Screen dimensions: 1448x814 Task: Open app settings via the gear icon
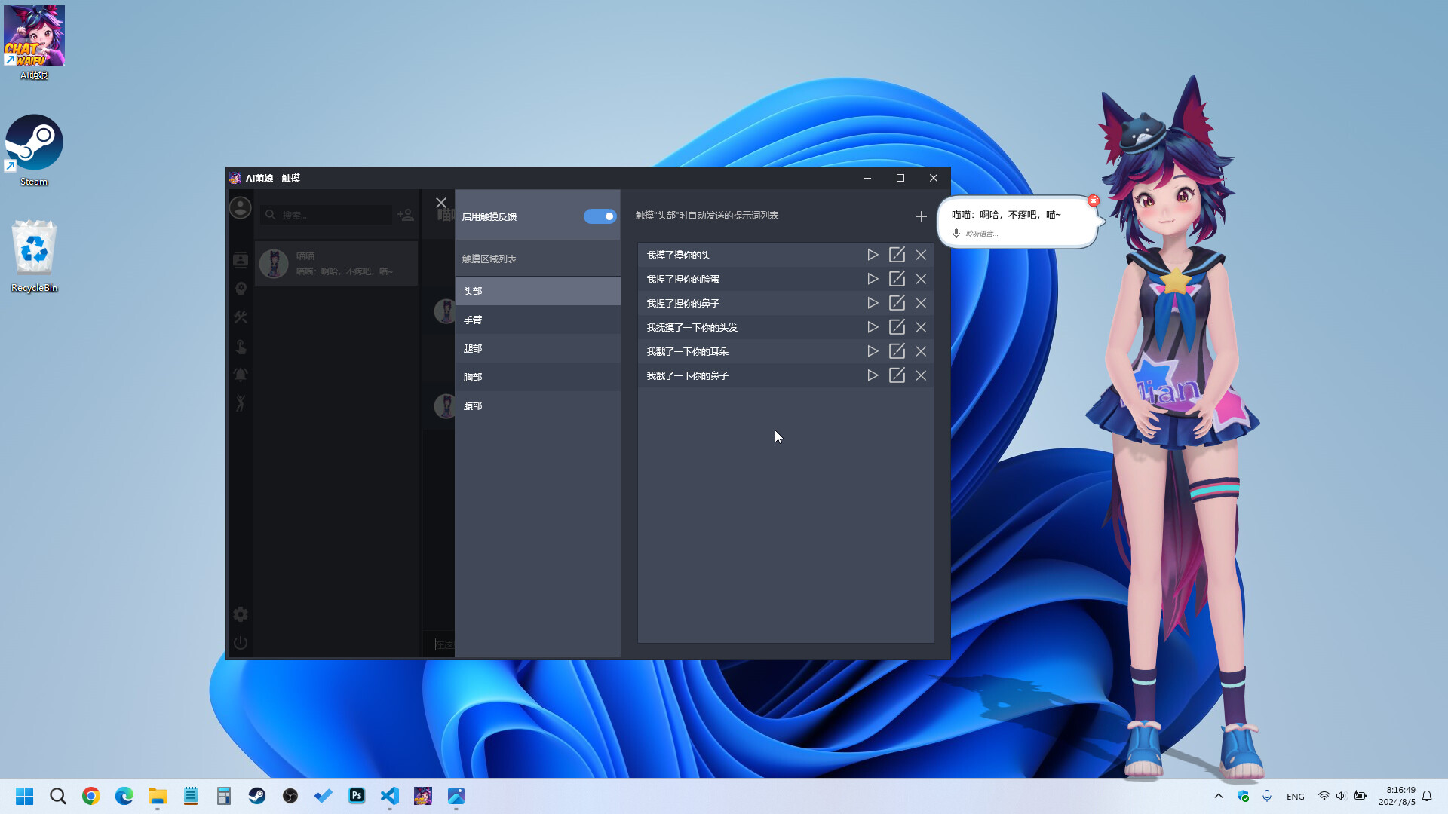(240, 614)
